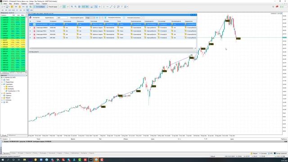Screen dimensions: 288x162
Task: Open File Explorer from the taskbar
Action: 24,160
